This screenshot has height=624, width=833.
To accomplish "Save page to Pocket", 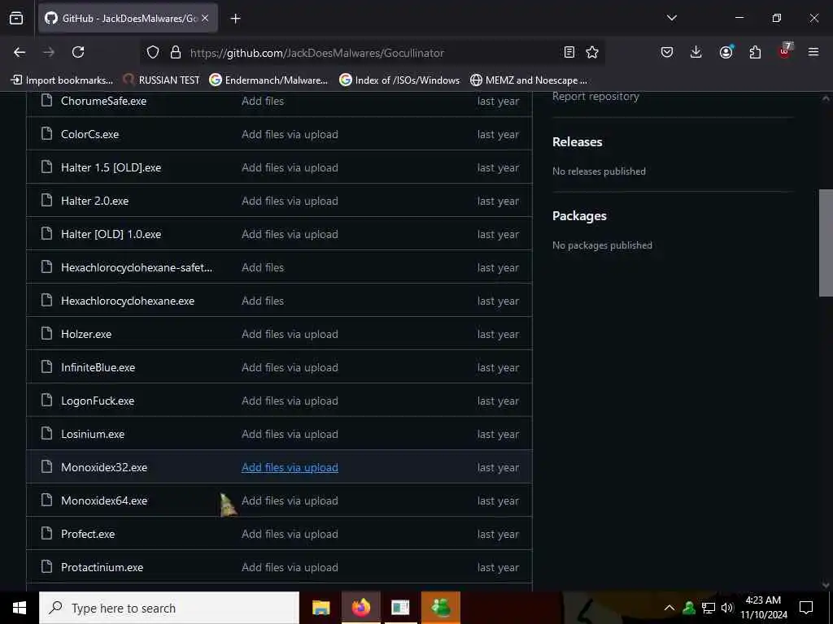I will pyautogui.click(x=667, y=52).
